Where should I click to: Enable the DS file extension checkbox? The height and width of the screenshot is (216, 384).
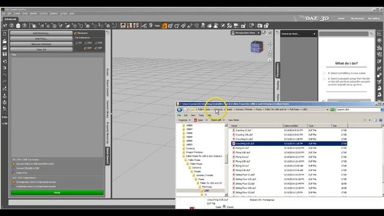pyautogui.click(x=76, y=43)
